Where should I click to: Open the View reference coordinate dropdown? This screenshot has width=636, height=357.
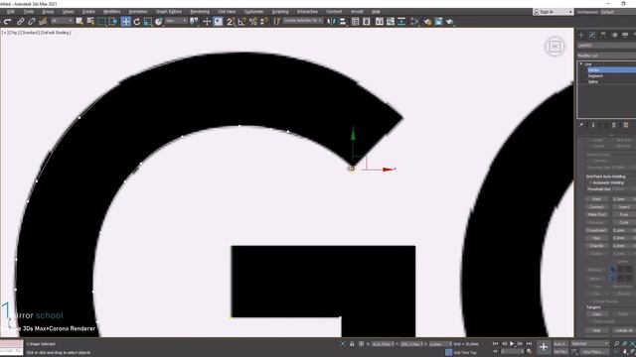[176, 21]
